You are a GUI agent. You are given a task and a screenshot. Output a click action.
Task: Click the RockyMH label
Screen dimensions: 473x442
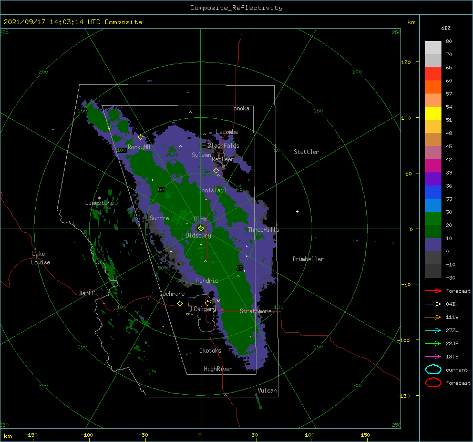139,147
